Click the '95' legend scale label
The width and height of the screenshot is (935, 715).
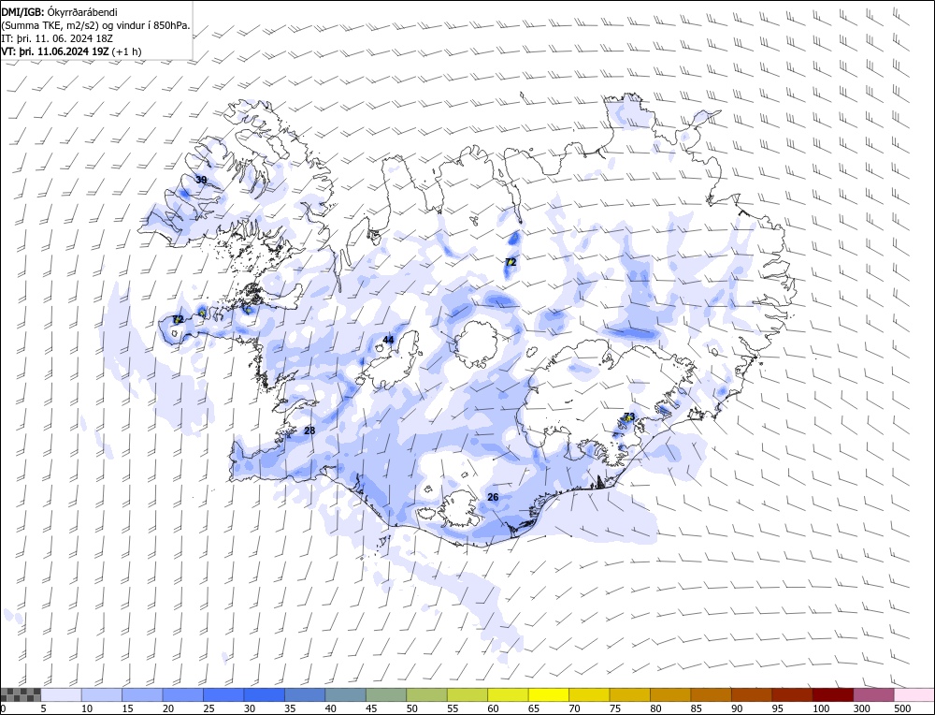pyautogui.click(x=777, y=708)
